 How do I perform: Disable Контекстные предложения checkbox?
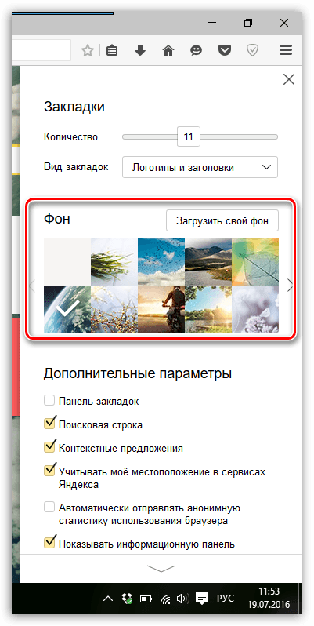click(49, 446)
